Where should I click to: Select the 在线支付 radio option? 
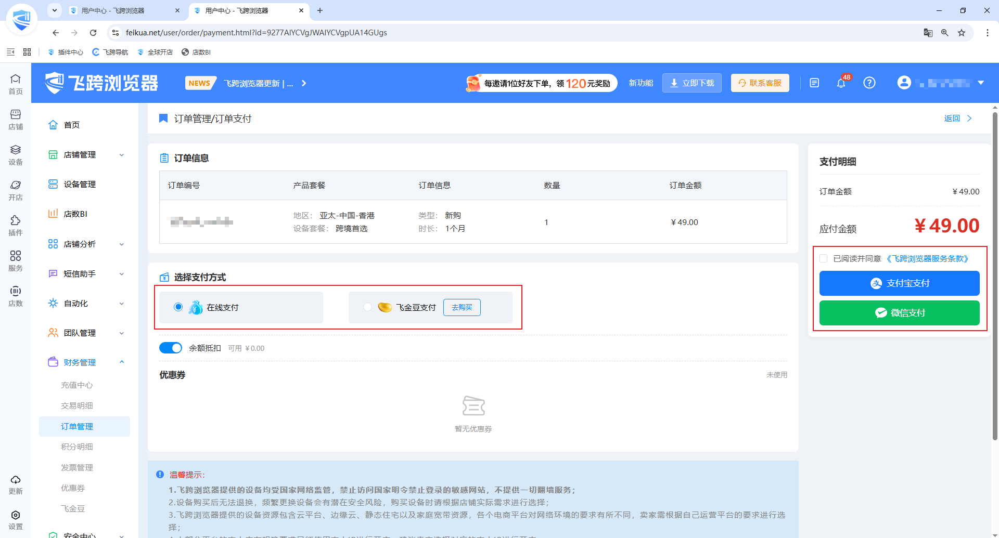178,307
